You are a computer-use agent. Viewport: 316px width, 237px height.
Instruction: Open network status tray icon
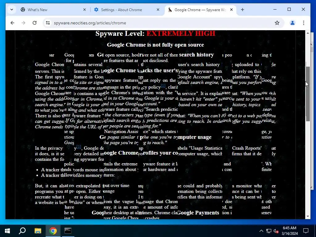(x=269, y=231)
